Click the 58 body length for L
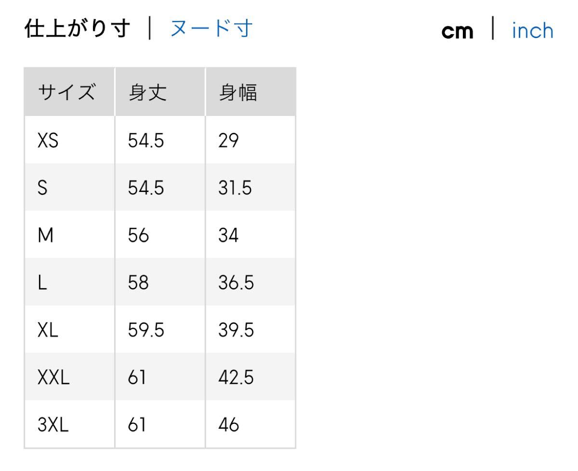Viewport: 578px width, 471px height. (x=137, y=282)
